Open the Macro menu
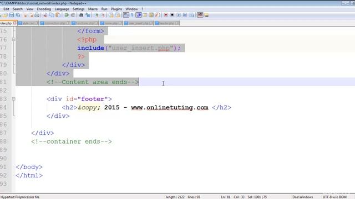The width and height of the screenshot is (355, 199). (93, 9)
